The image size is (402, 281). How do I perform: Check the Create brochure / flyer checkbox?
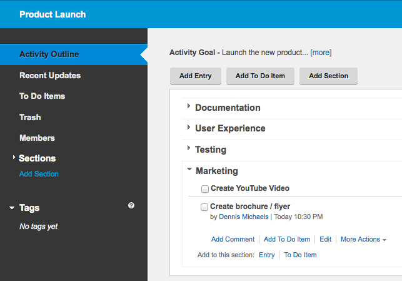click(204, 207)
